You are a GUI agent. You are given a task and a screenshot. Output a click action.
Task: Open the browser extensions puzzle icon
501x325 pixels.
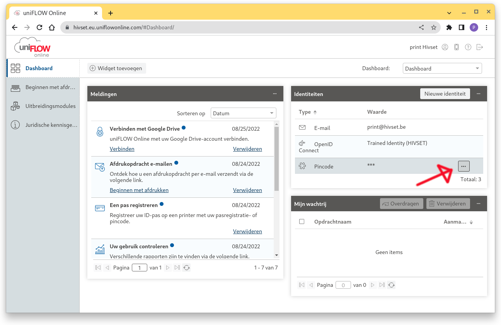(x=449, y=27)
